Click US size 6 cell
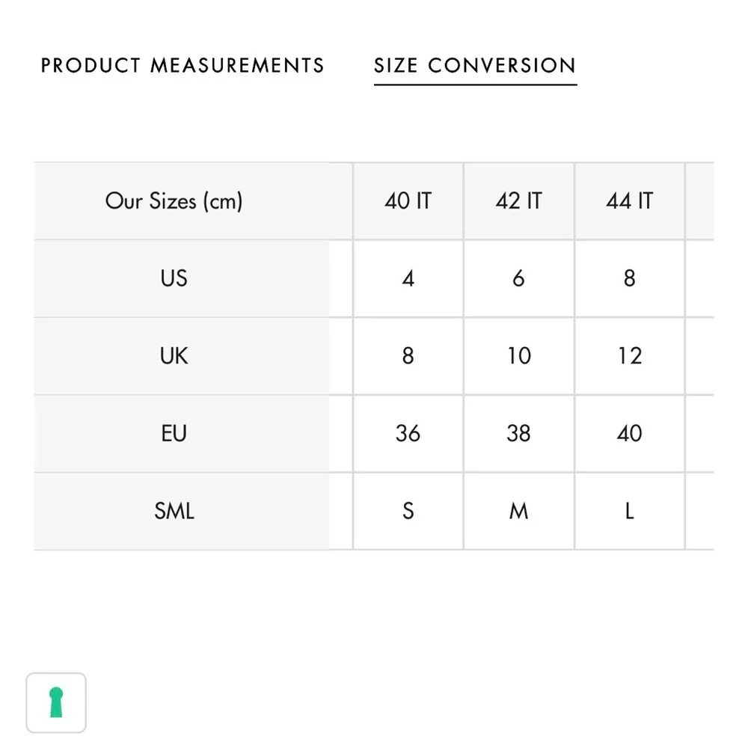This screenshot has width=748, height=748. pos(518,278)
